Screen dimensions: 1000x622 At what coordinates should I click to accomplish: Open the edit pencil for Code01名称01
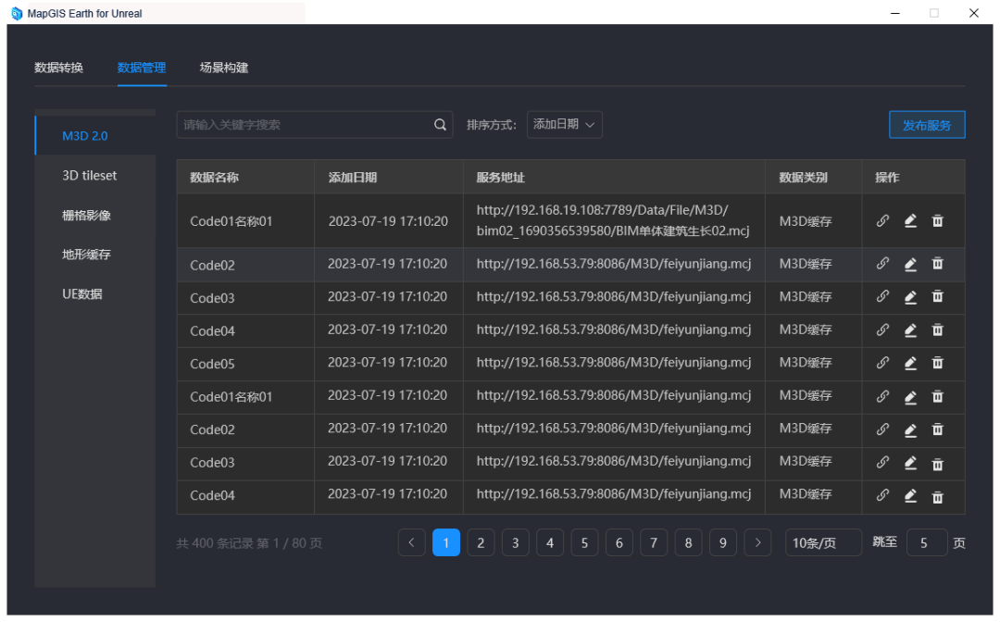(x=909, y=221)
